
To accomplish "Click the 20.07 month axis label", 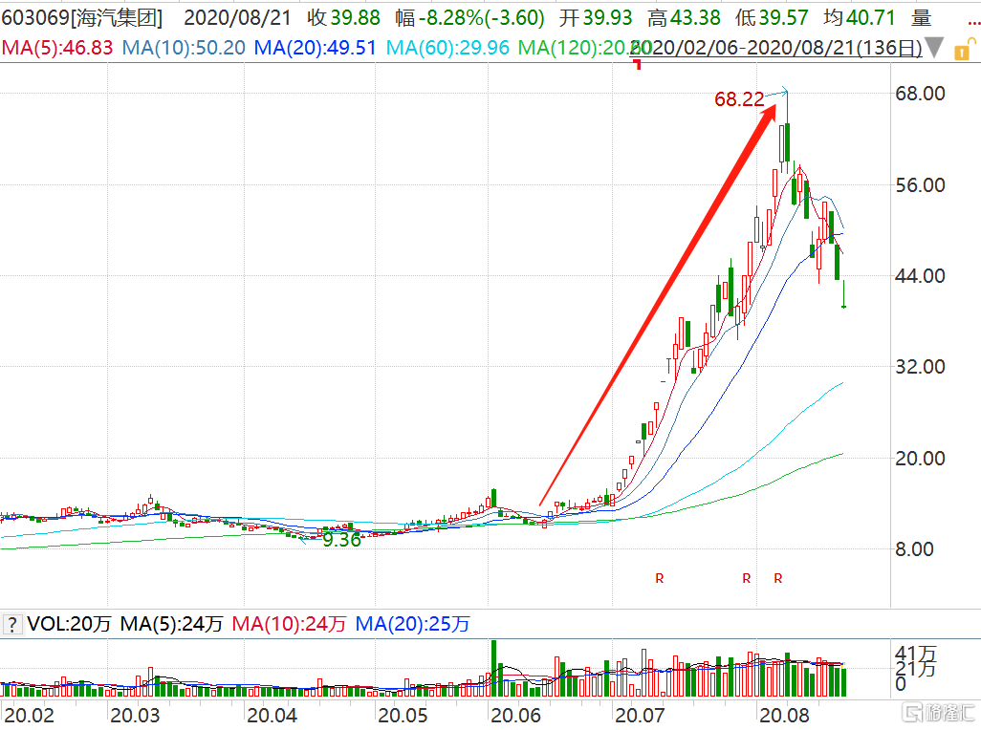I will pos(640,715).
